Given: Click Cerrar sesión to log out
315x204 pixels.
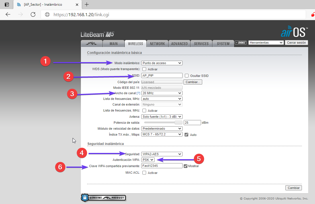Looking at the screenshot, I should click(296, 43).
